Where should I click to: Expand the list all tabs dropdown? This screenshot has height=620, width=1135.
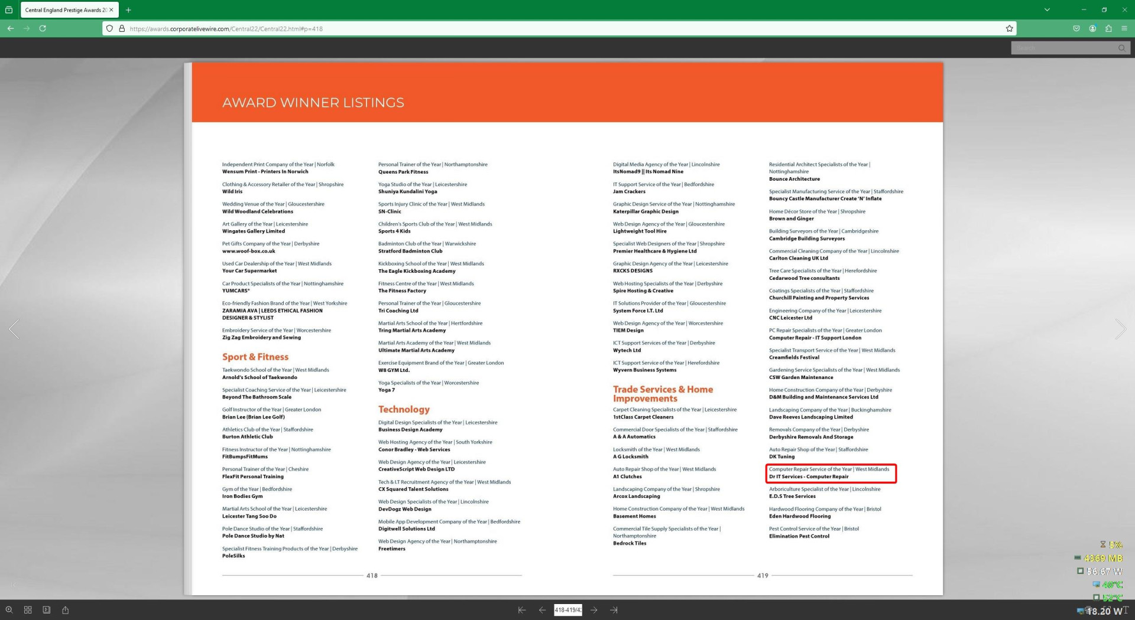1047,9
